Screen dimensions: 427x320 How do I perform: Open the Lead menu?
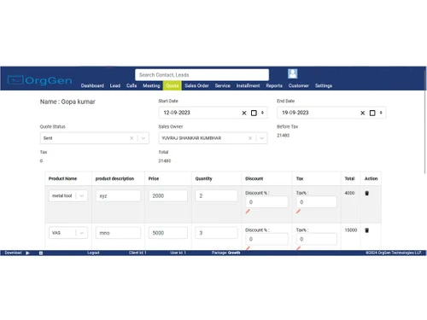click(115, 85)
